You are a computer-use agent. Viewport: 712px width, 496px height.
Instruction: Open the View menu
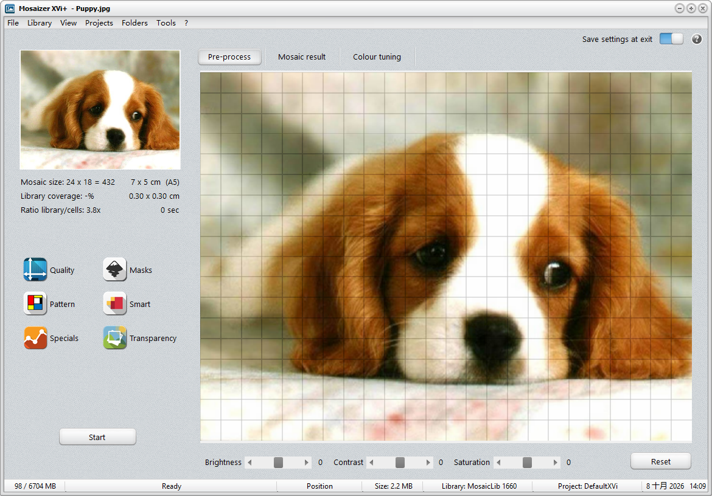[69, 22]
